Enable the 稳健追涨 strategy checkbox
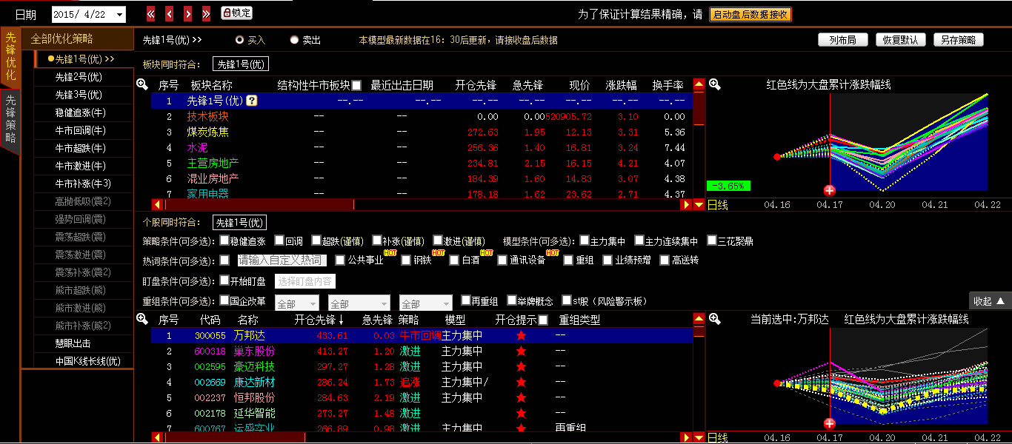This screenshot has width=1012, height=444. coord(224,240)
